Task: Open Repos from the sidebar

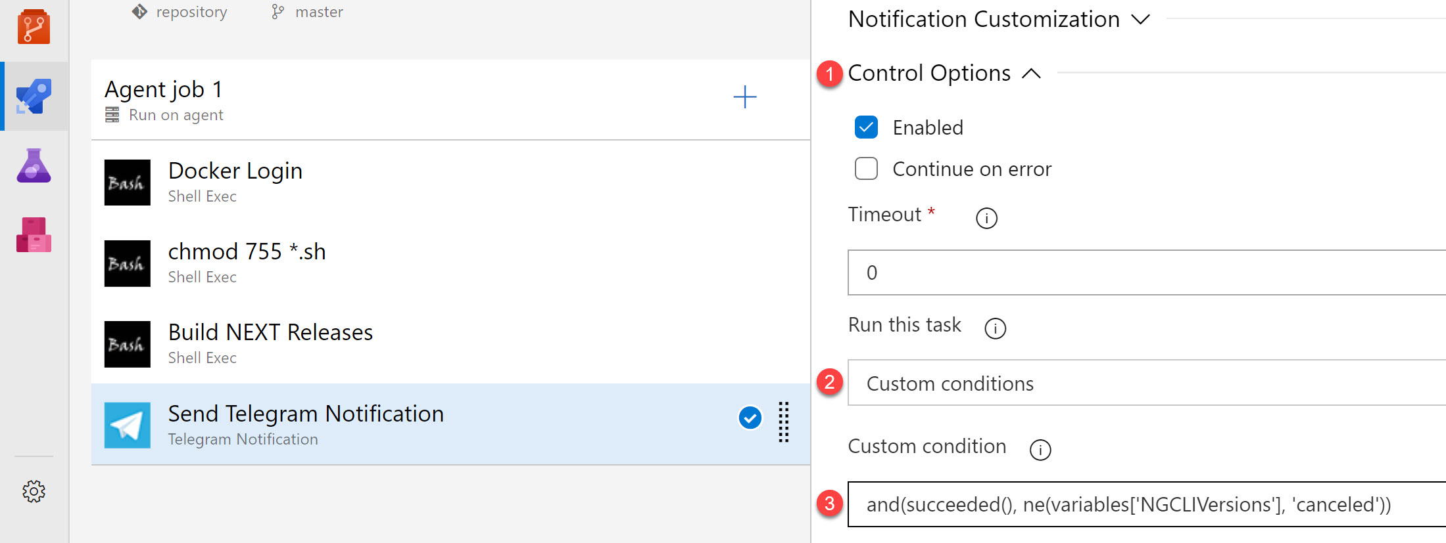Action: coord(34,27)
